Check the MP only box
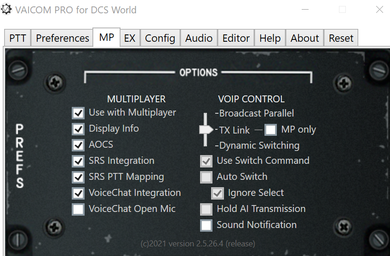 [x=270, y=129]
